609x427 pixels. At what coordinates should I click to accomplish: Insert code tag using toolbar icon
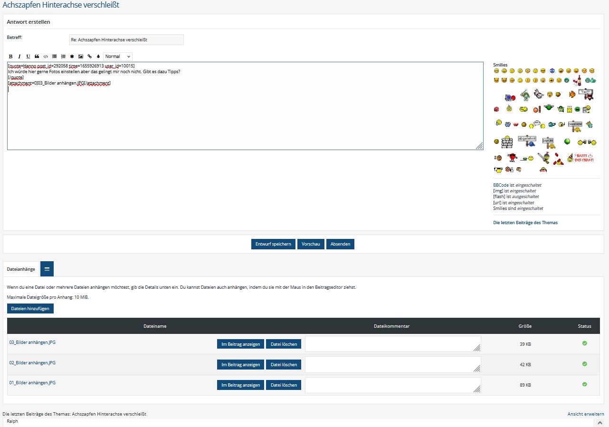point(46,57)
